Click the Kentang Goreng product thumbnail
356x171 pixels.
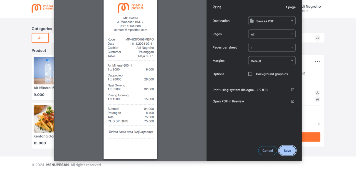(44, 119)
